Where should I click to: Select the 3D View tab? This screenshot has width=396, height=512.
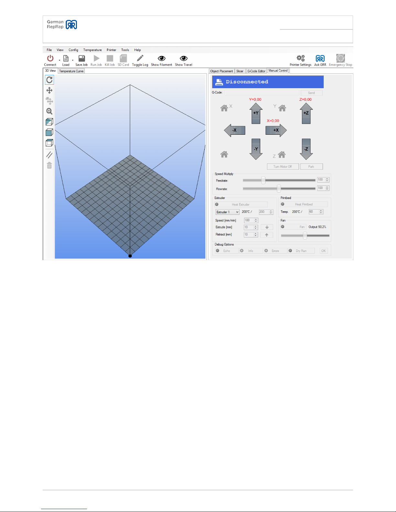click(x=50, y=71)
